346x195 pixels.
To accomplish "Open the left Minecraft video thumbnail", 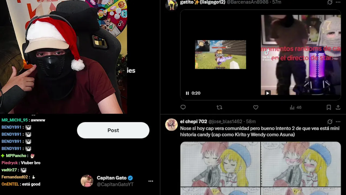I will tap(221, 54).
